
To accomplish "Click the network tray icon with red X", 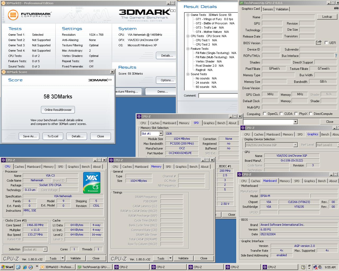I will pyautogui.click(x=315, y=267).
